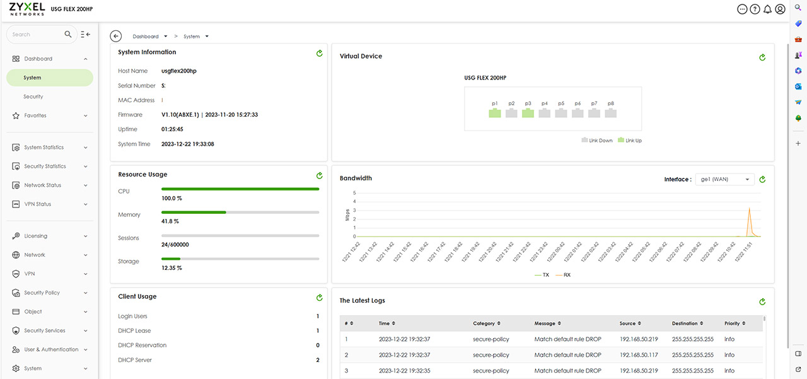Viewport: 807px width, 379px height.
Task: Open the VPN menu item
Action: pyautogui.click(x=49, y=274)
